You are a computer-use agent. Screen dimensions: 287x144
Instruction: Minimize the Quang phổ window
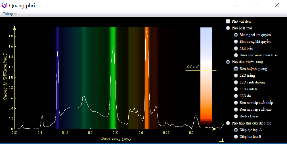tap(237, 5)
